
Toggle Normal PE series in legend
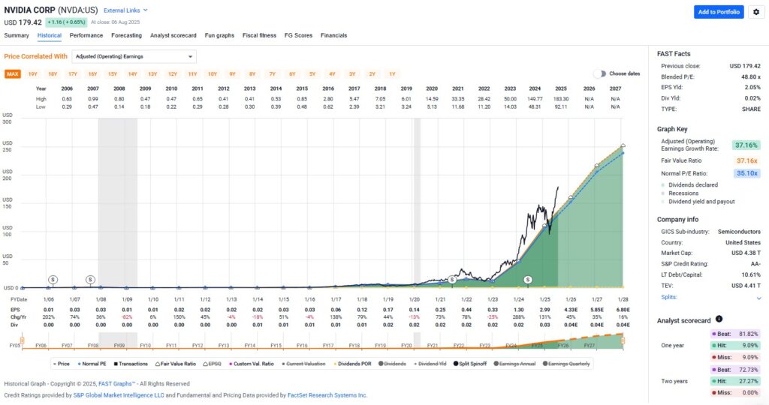[x=92, y=364]
